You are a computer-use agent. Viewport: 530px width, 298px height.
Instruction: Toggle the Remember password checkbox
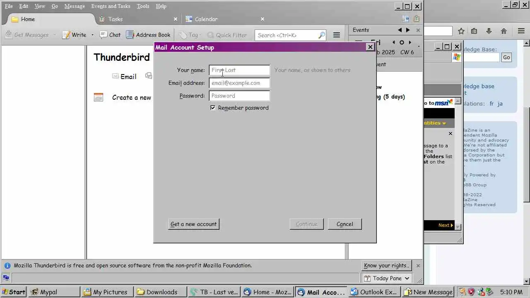213,108
